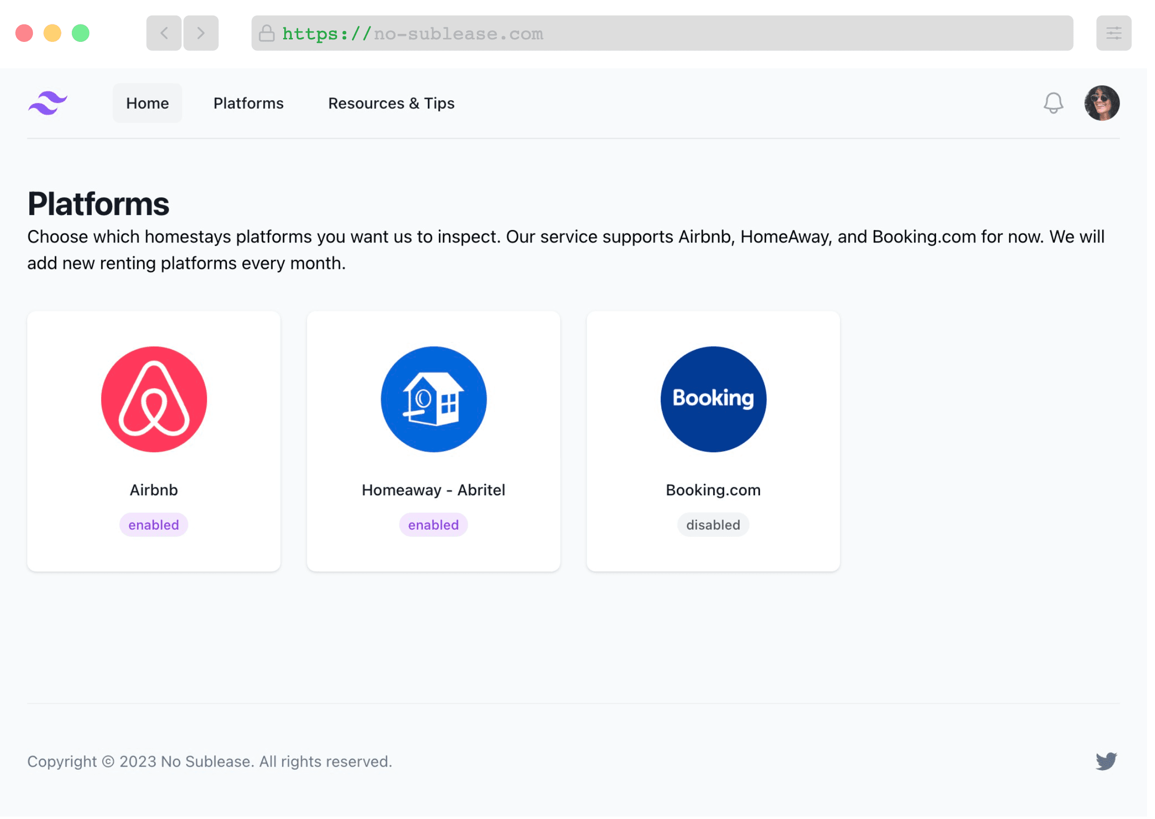Click the green macOS fullscreen button

click(x=81, y=33)
